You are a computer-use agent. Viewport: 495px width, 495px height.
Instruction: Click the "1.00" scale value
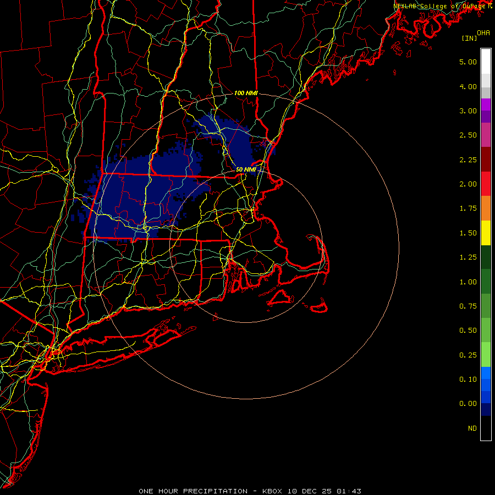coord(468,282)
